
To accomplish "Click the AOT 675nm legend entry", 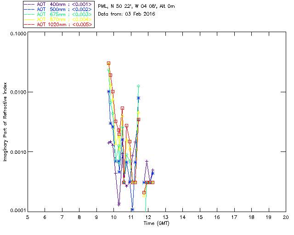I will point(58,14).
